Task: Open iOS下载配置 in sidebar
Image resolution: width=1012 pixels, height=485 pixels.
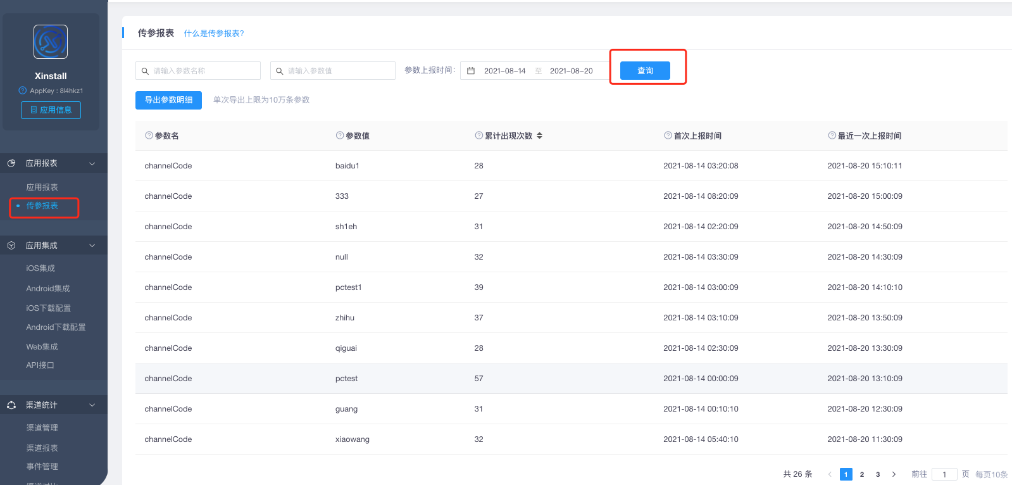Action: tap(49, 308)
